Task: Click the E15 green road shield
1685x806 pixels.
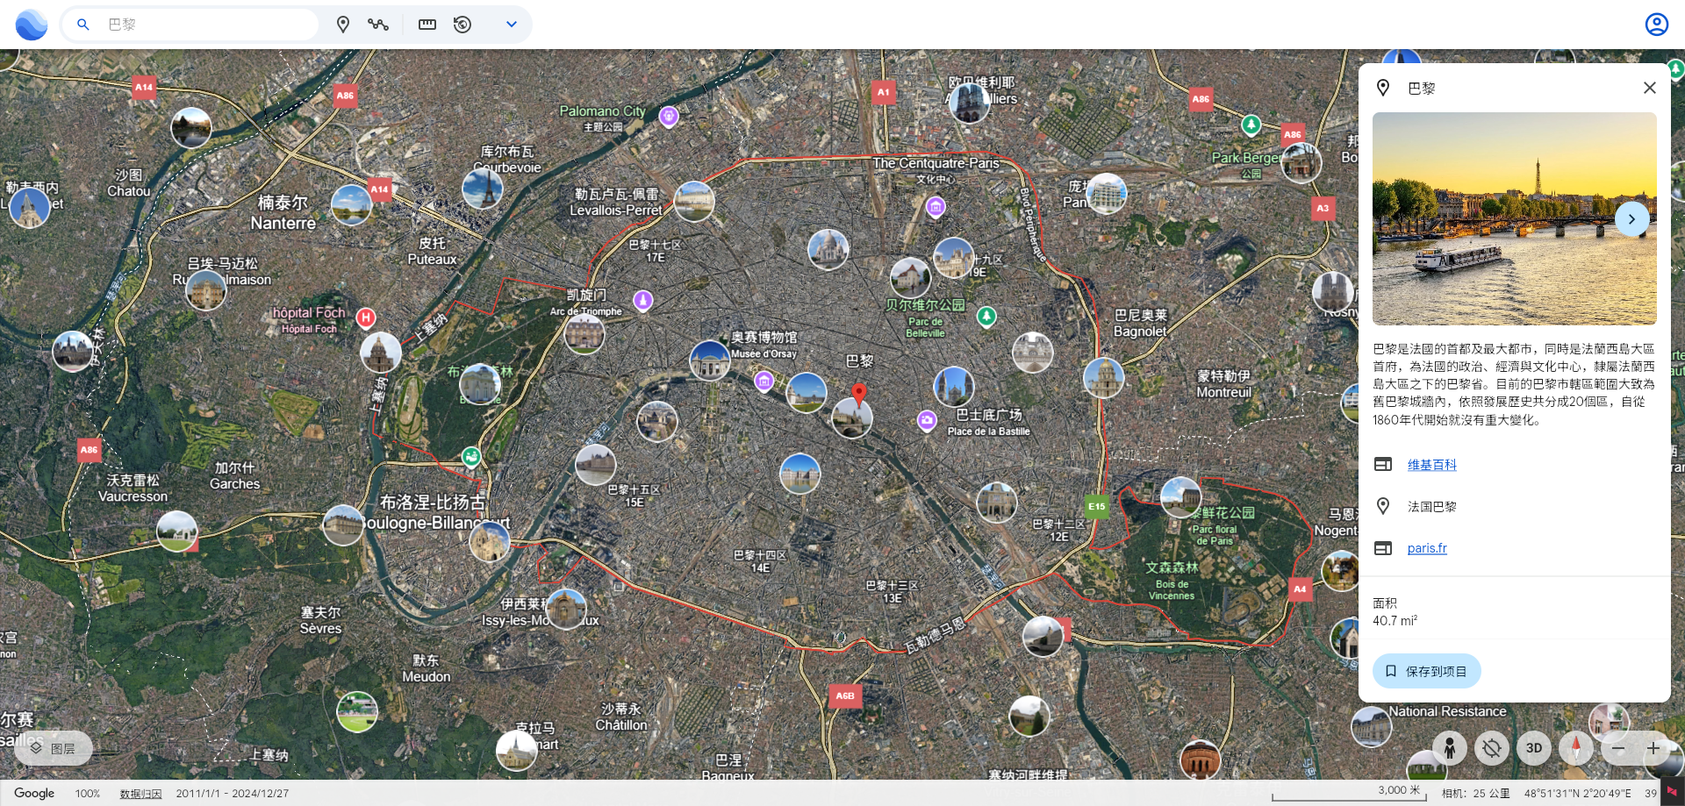Action: pos(1097,506)
